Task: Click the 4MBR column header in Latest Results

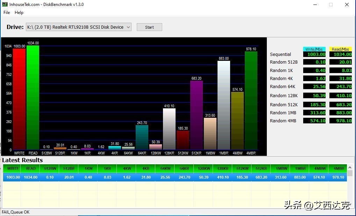Action: pos(339,168)
